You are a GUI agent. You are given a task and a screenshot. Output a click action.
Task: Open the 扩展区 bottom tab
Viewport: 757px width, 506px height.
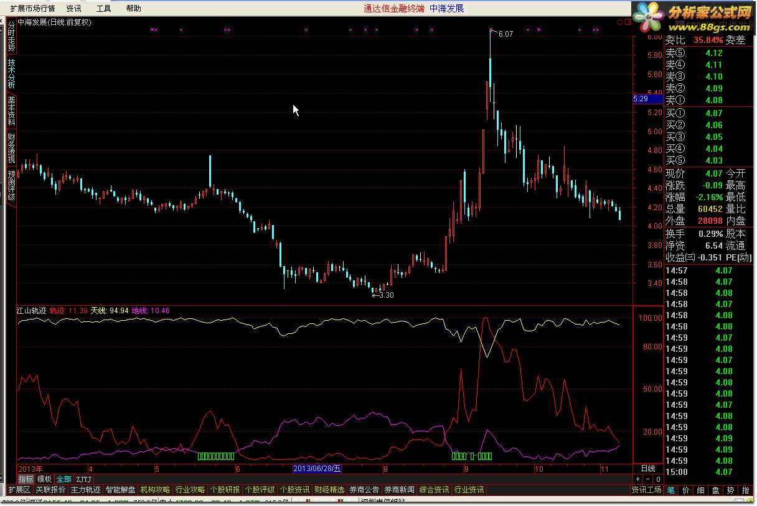pos(19,490)
